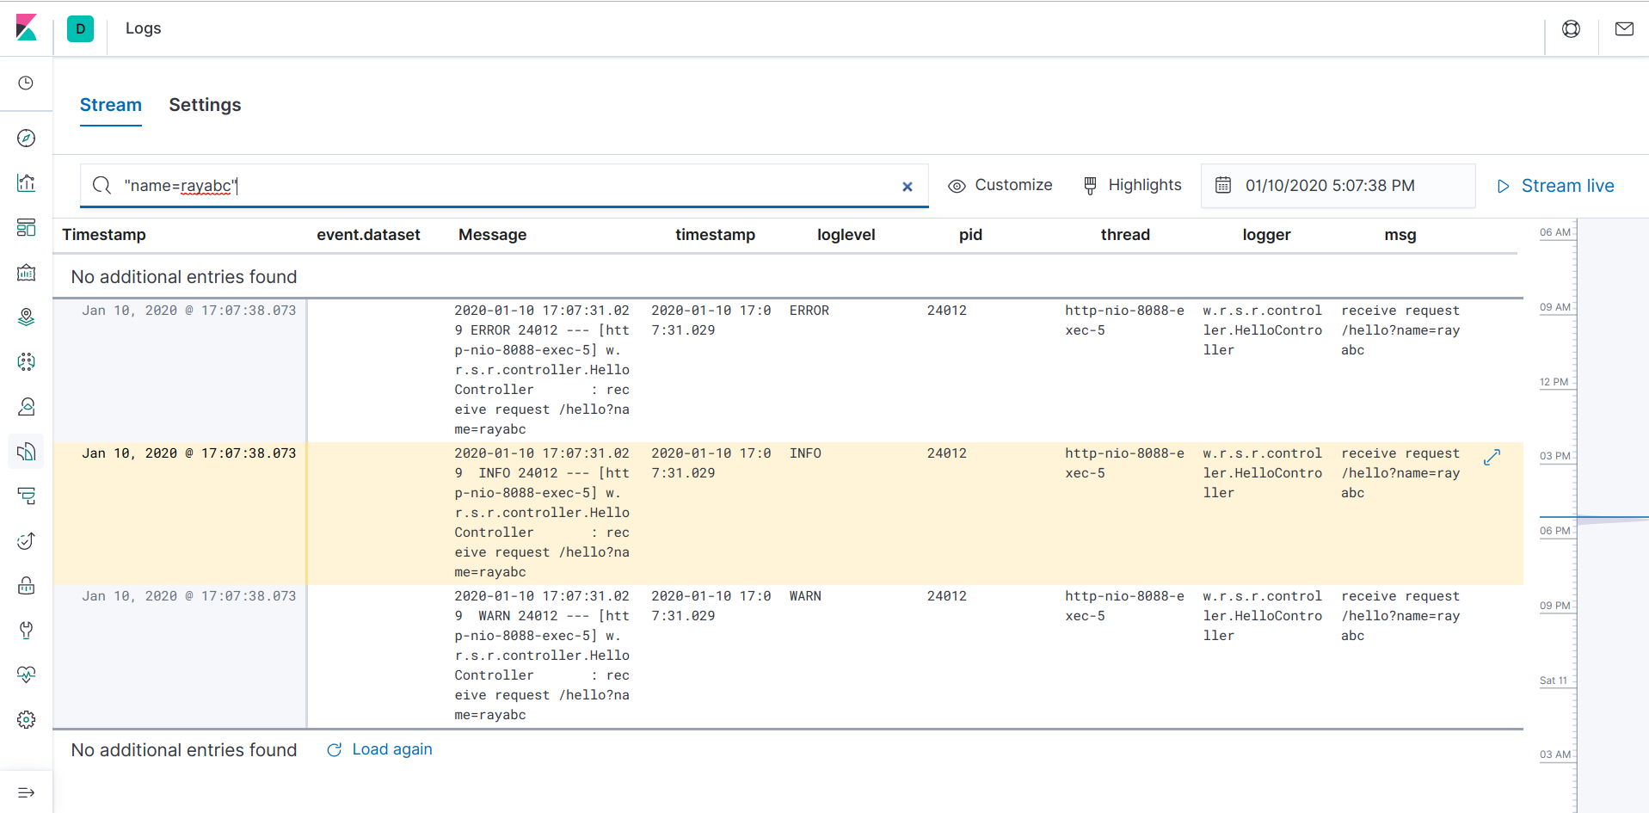Open the space selector D badge
The height and width of the screenshot is (813, 1649).
[x=80, y=28]
